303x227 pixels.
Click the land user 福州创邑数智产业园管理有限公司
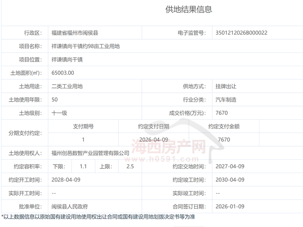90,153
